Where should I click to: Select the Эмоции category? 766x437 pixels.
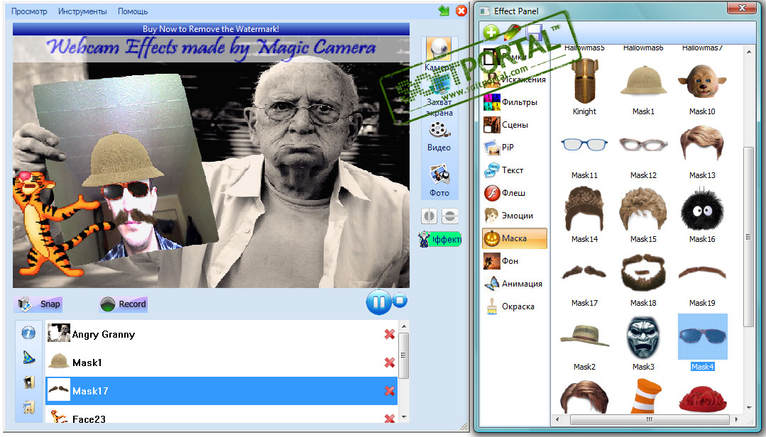[x=515, y=216]
